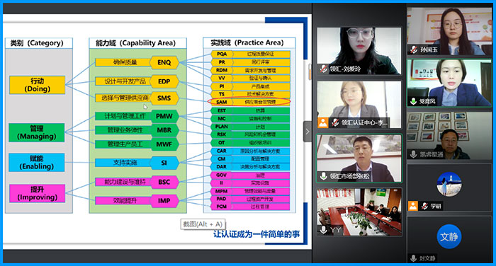Click muted microphone icon beside 孙国玉

point(413,50)
